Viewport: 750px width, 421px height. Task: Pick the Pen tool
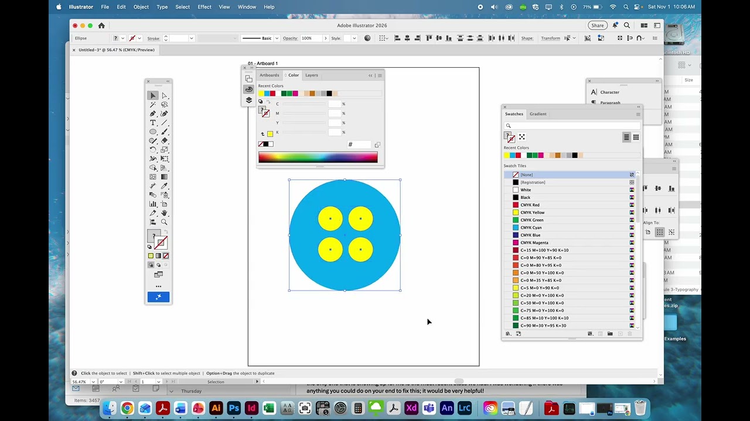(x=153, y=114)
